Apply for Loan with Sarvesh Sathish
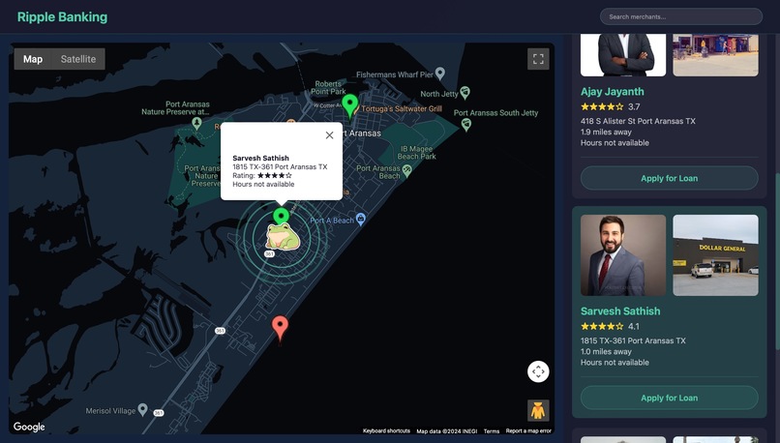 click(x=669, y=398)
